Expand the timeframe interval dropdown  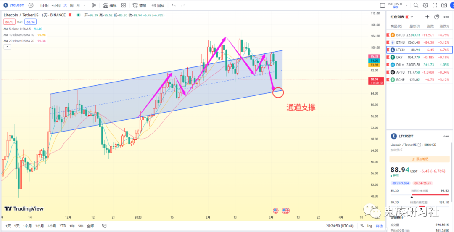(84, 5)
